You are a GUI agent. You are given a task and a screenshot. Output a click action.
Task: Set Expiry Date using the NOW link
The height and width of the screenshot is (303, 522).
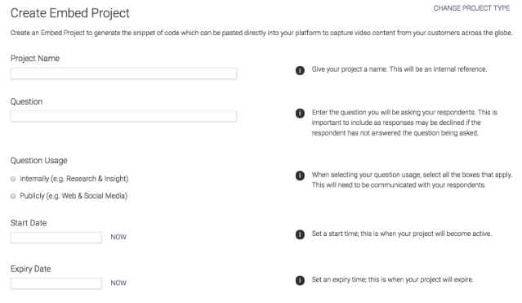click(x=118, y=283)
